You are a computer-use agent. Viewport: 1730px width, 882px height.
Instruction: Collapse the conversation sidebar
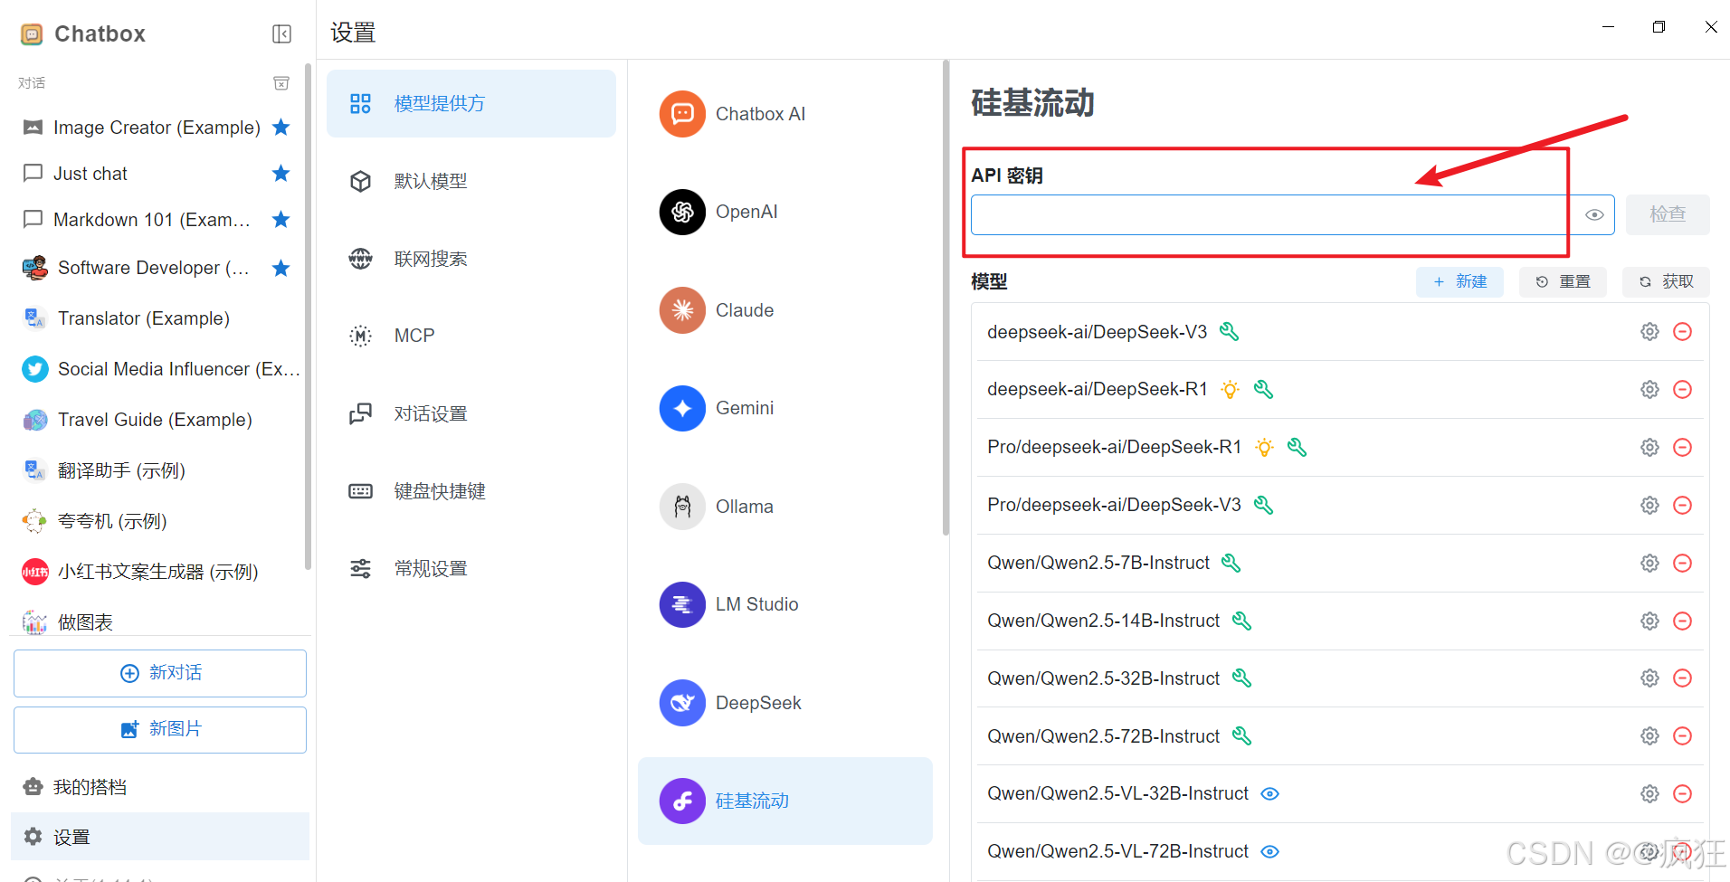click(x=281, y=33)
